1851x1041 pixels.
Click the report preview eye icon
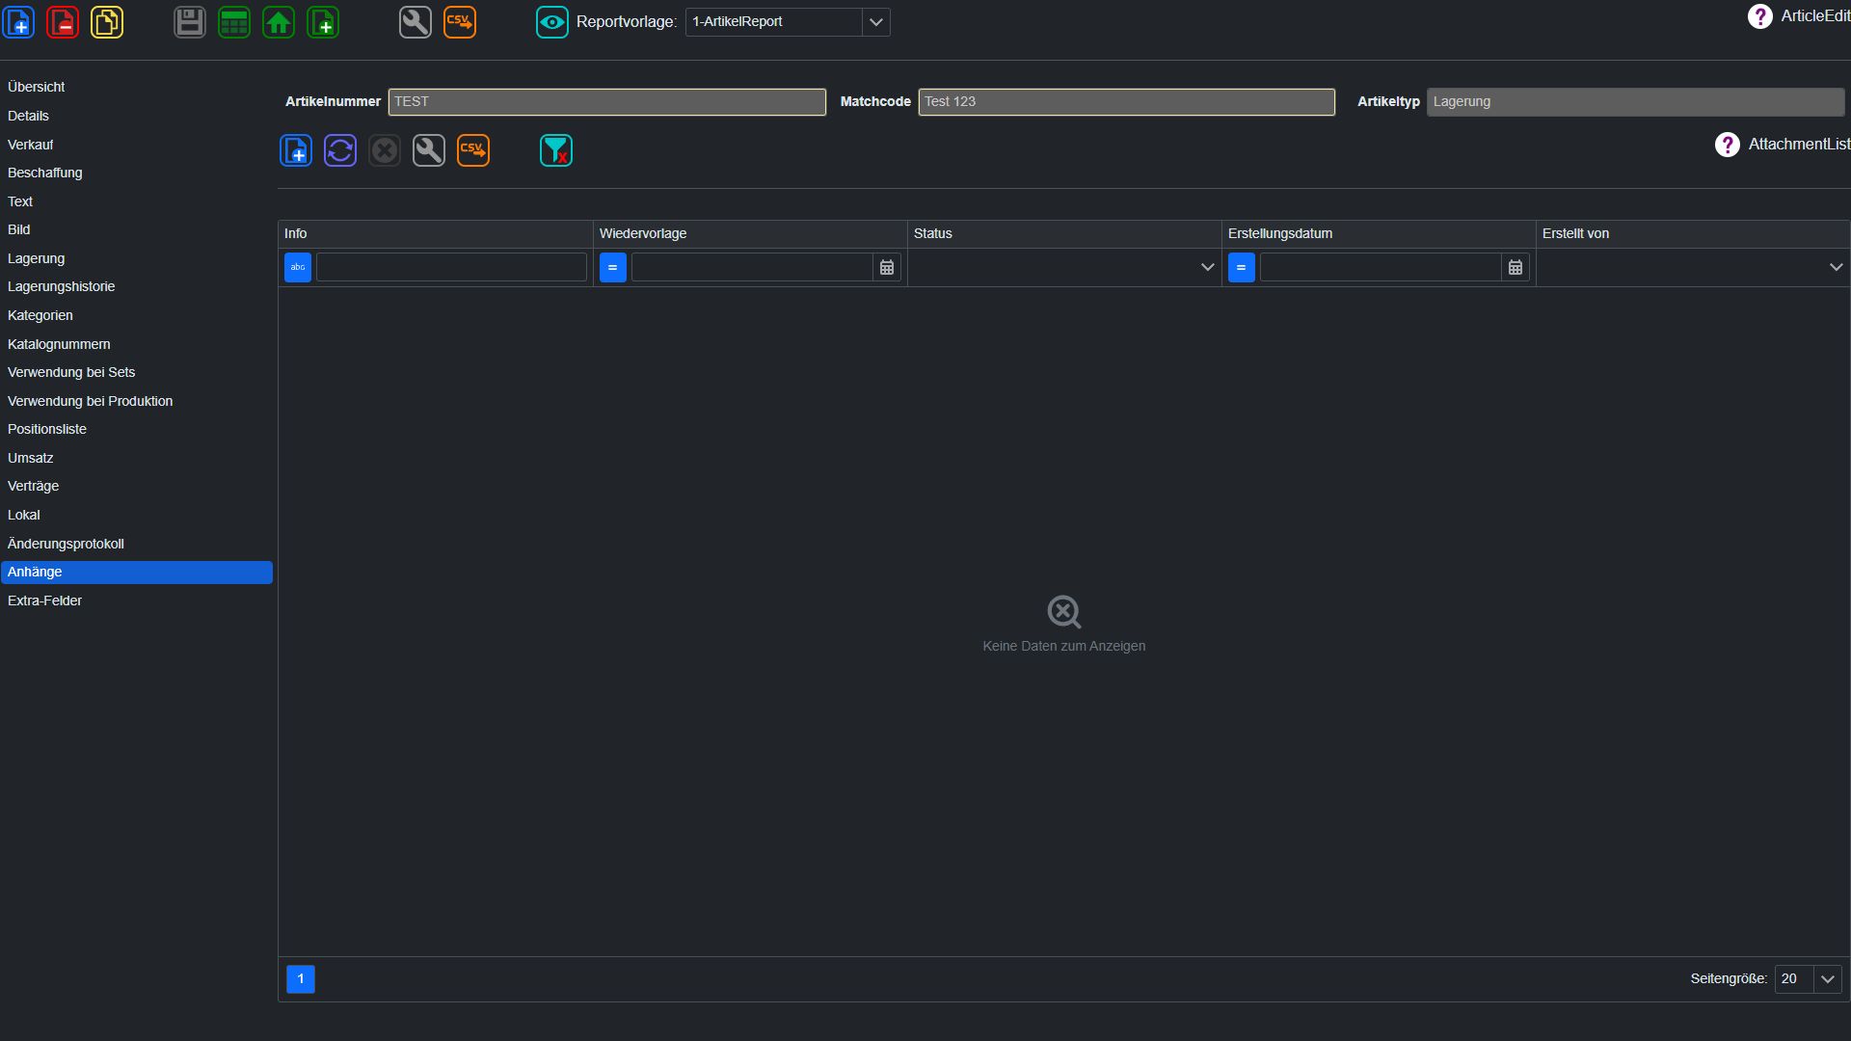pos(552,22)
